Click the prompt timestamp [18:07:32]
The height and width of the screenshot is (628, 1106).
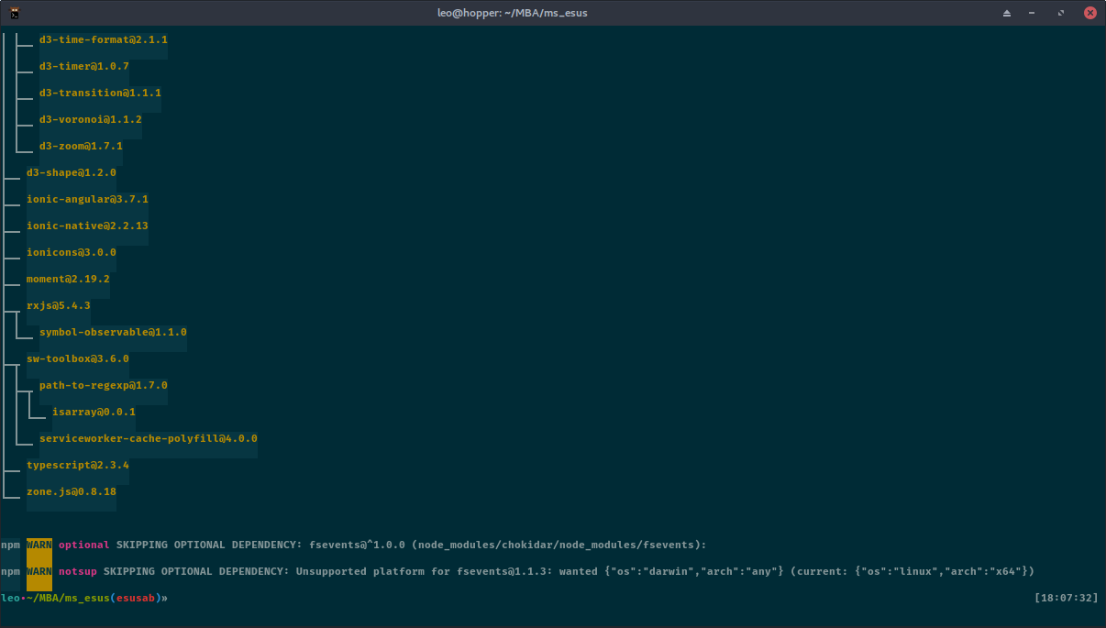[1065, 599]
